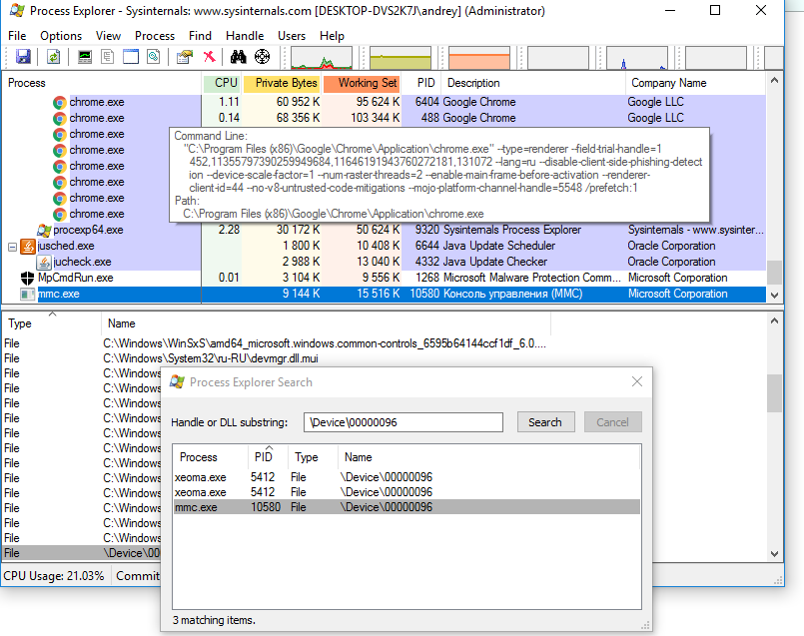Screen dimensions: 804x636
Task: Click the red X Kill Process icon
Action: [x=209, y=57]
